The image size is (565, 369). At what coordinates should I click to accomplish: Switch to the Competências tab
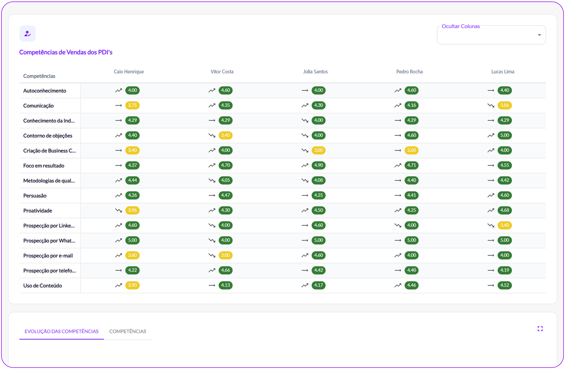click(x=127, y=331)
